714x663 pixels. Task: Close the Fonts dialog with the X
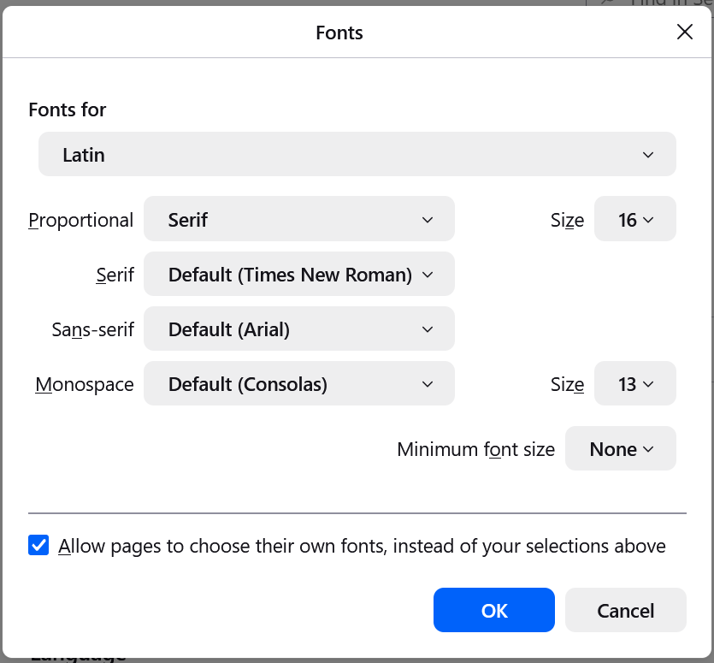point(684,33)
